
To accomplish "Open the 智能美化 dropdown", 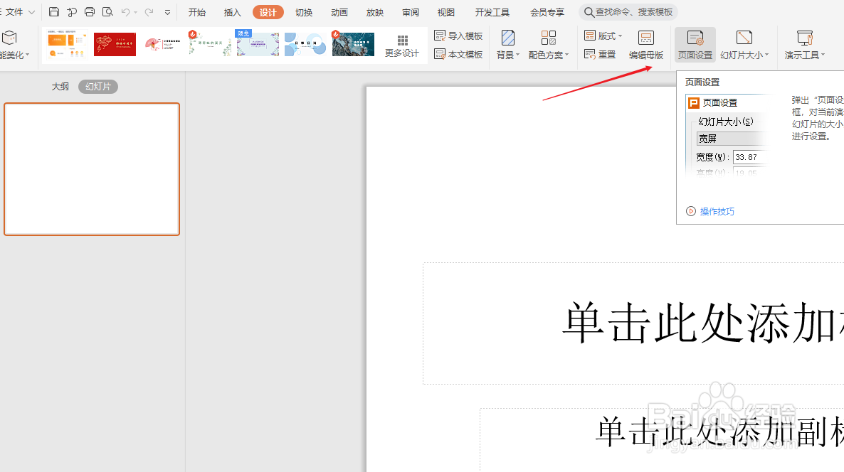I will pos(14,45).
